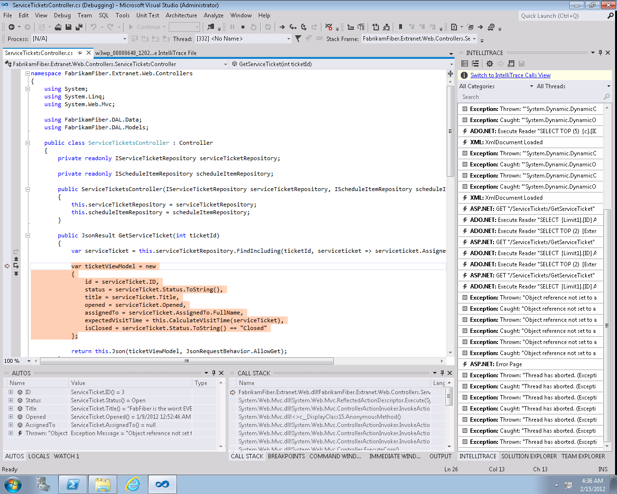Click the Stop Debugging square icon
The image size is (617, 494).
tap(243, 27)
